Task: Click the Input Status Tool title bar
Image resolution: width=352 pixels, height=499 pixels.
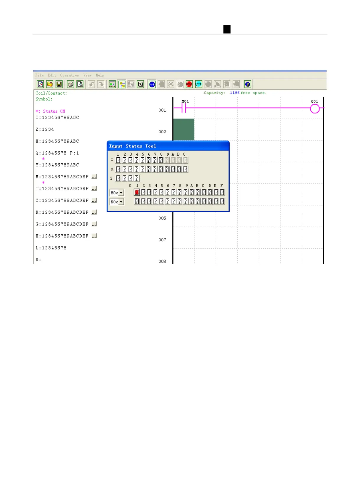Action: pos(168,146)
